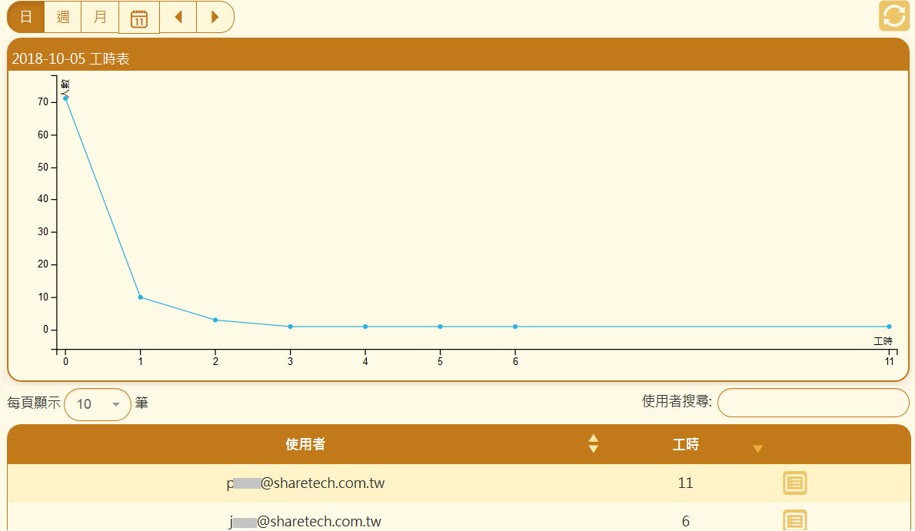The height and width of the screenshot is (531, 915).
Task: Go to previous date with left arrow
Action: (x=178, y=17)
